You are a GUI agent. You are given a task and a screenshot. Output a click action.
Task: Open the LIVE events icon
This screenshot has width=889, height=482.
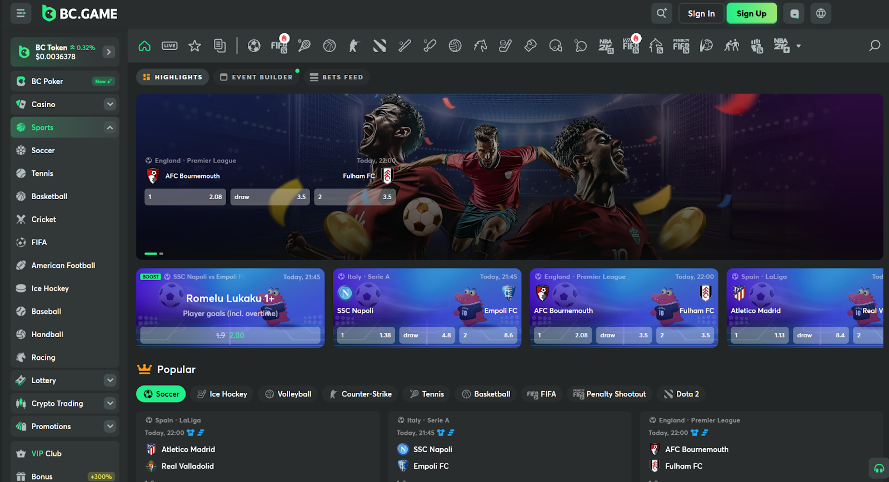click(x=169, y=45)
